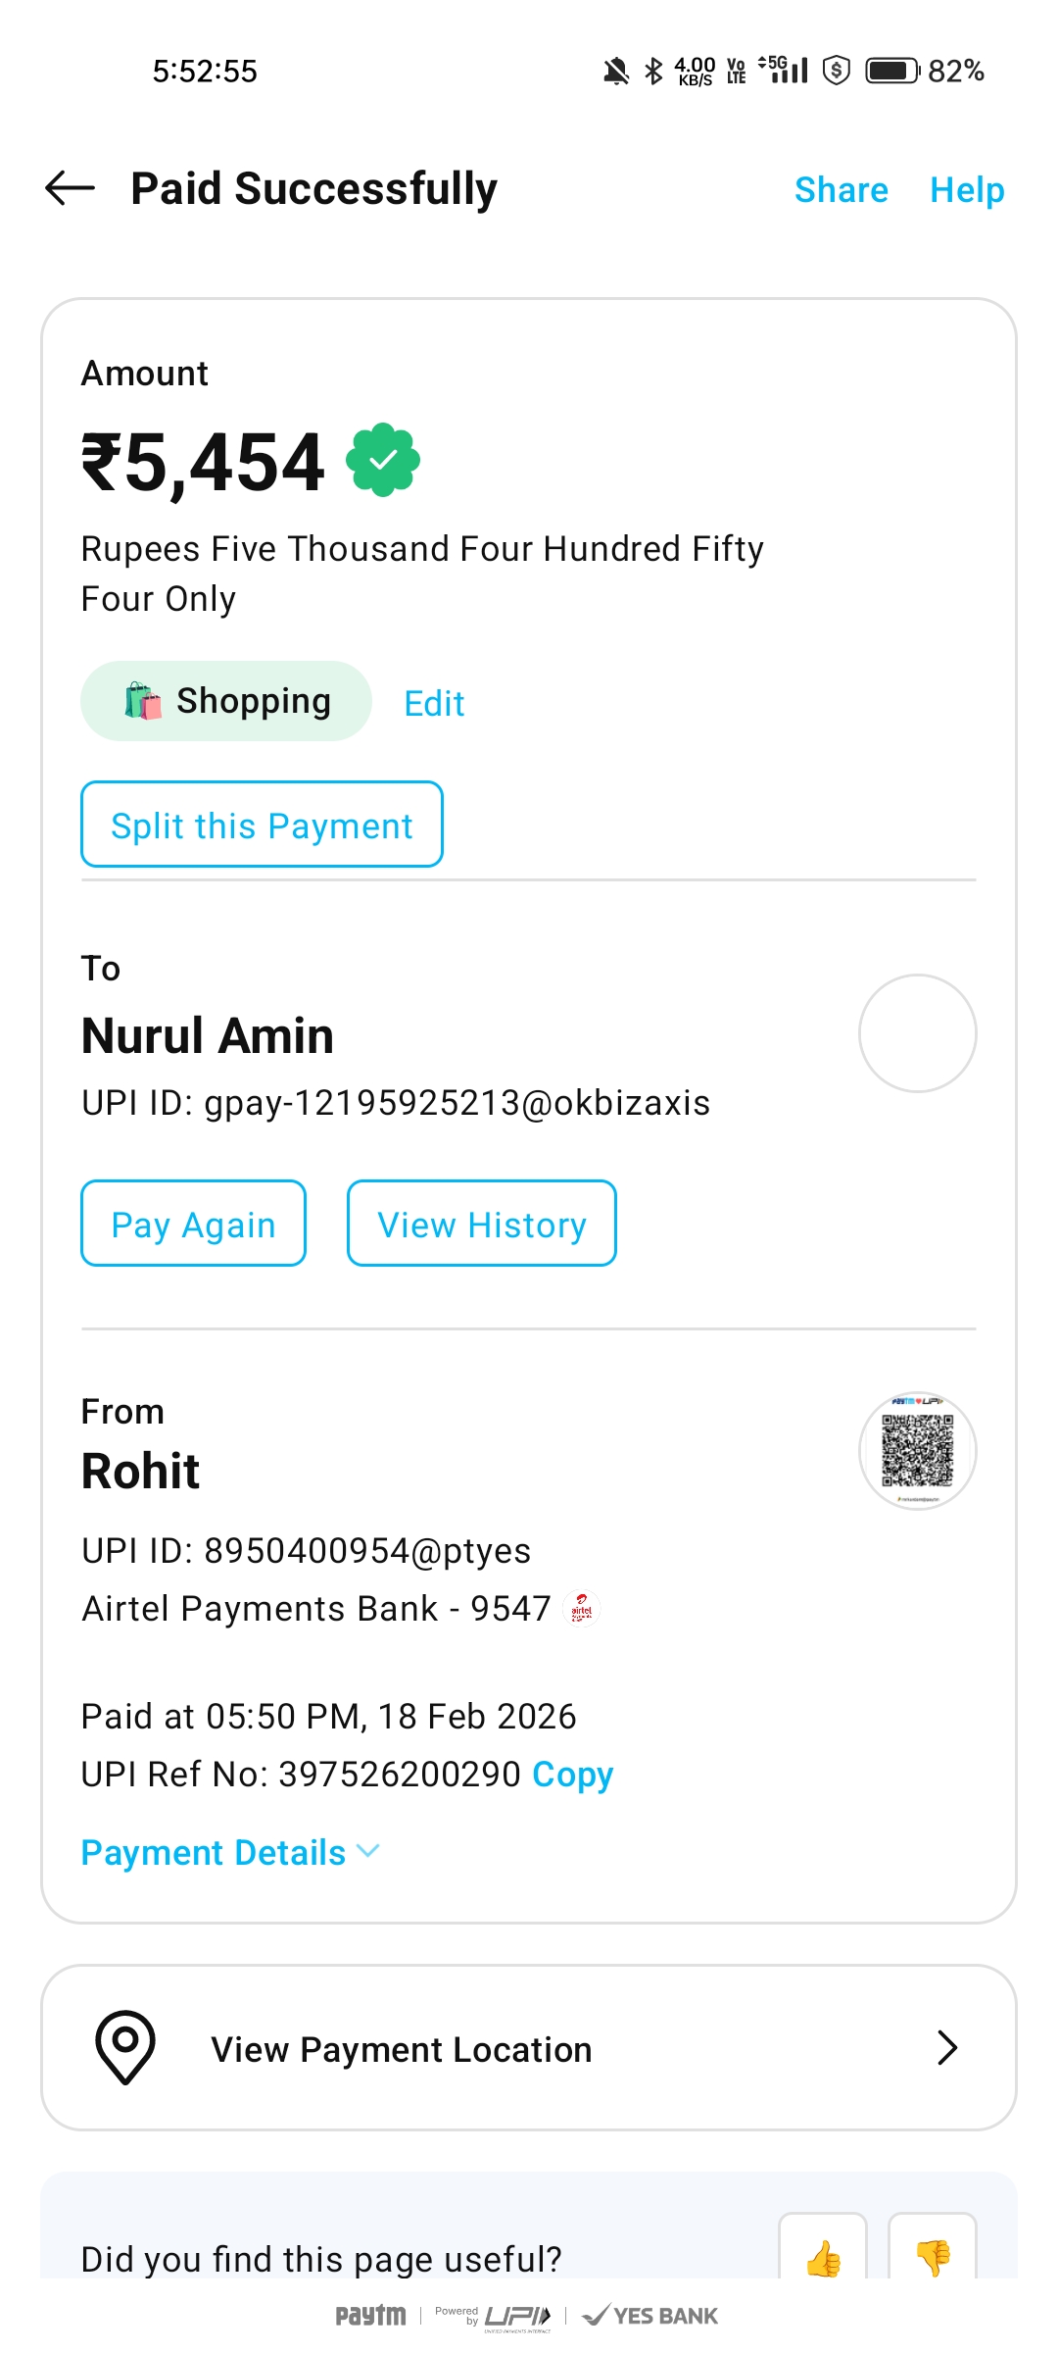This screenshot has width=1058, height=2353.
Task: Expand the Payment Details section
Action: pos(230,1853)
